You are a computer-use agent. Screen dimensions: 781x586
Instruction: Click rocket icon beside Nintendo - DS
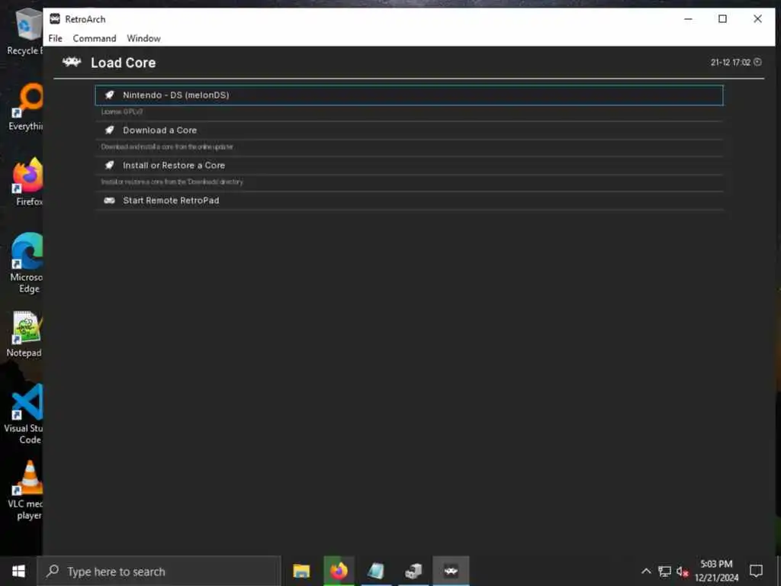coord(110,95)
